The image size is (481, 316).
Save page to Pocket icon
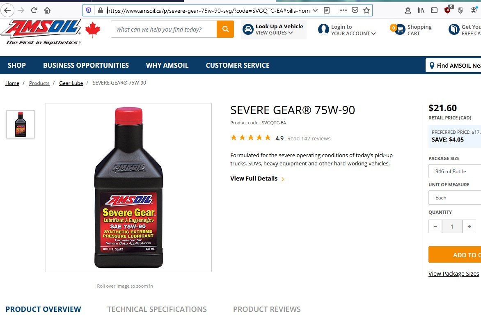(355, 10)
